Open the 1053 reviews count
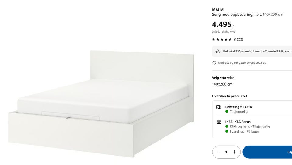 coord(238,39)
